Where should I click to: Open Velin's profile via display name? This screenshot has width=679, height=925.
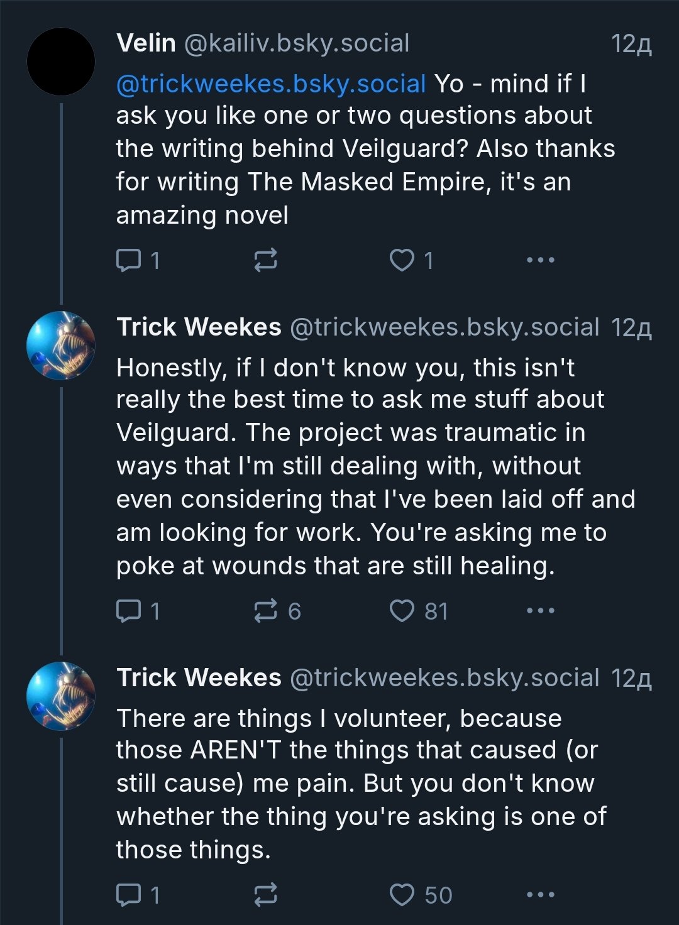[146, 43]
